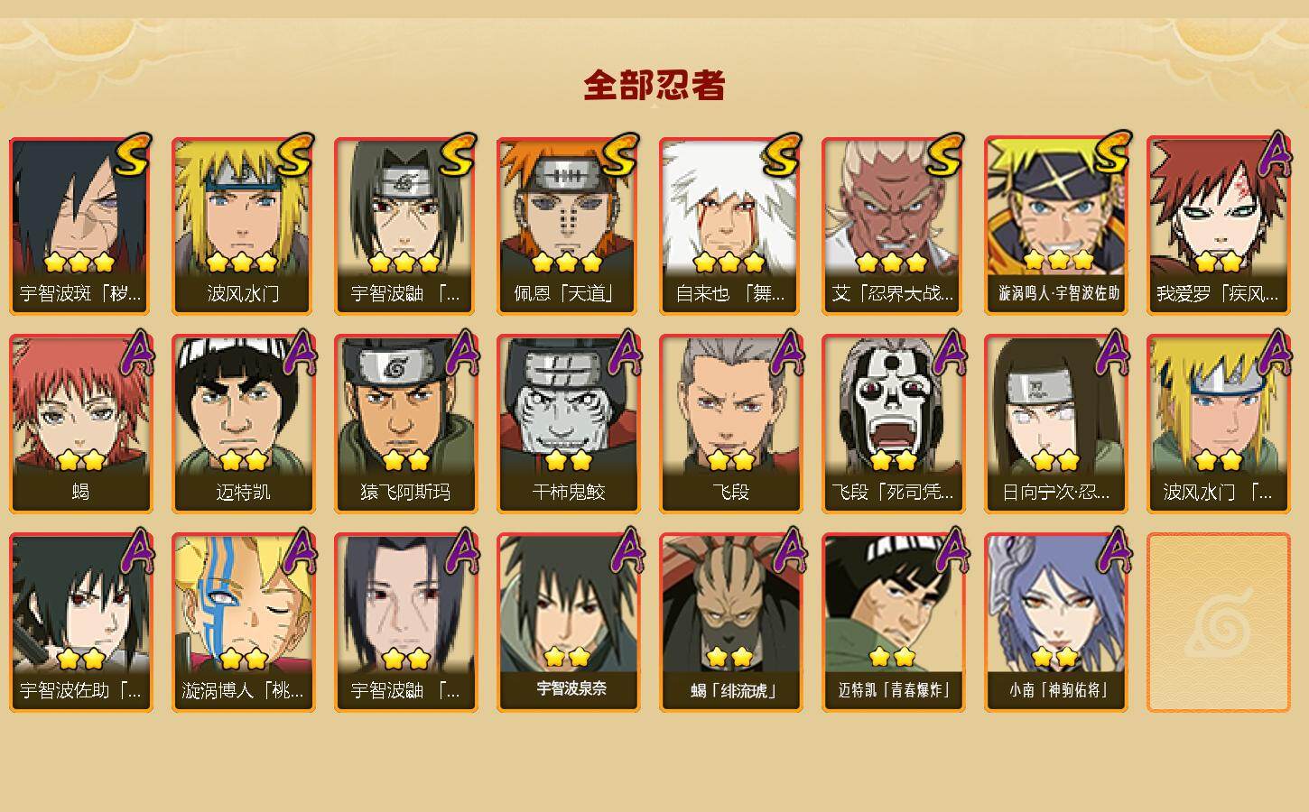This screenshot has height=812, width=1309.
Task: Pick the 干柿鬼鲛 ninja card
Action: point(568,424)
